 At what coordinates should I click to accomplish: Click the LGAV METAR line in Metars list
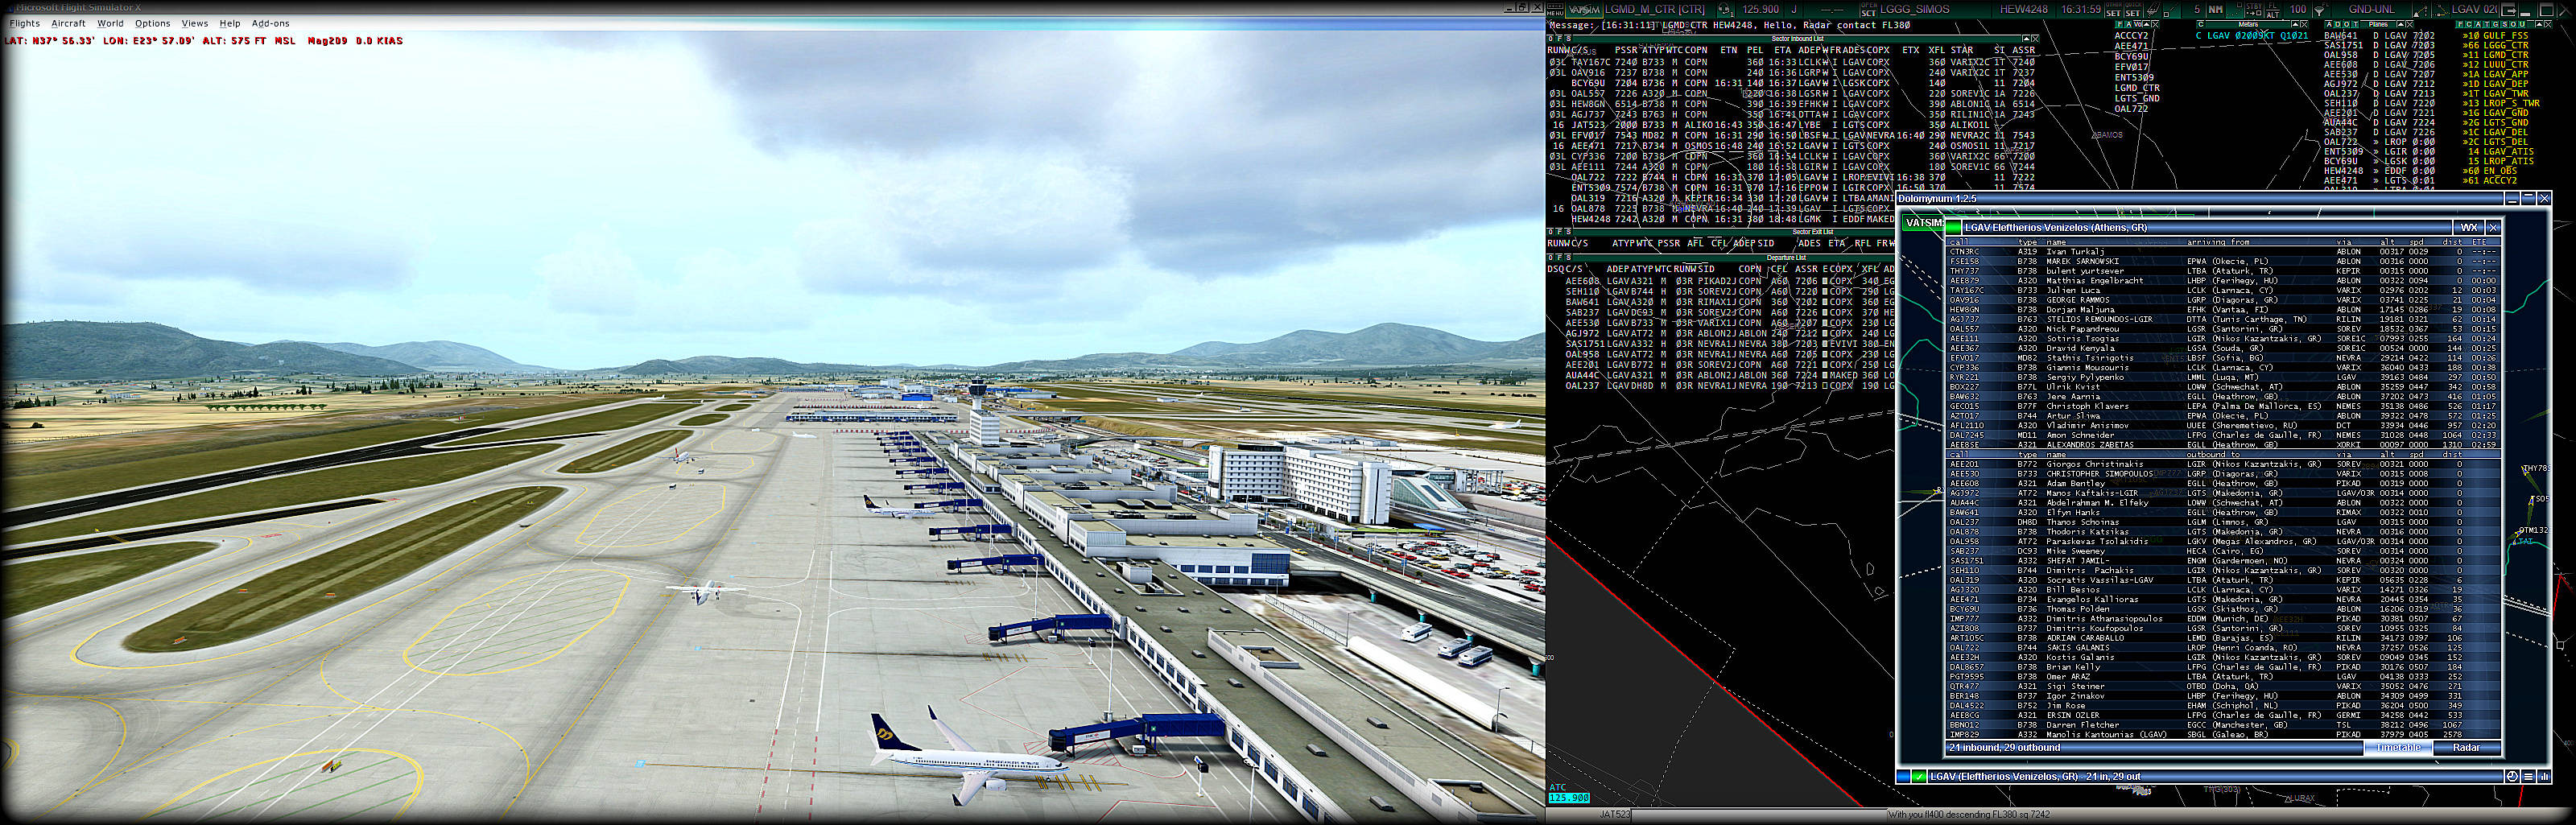(x=2252, y=35)
